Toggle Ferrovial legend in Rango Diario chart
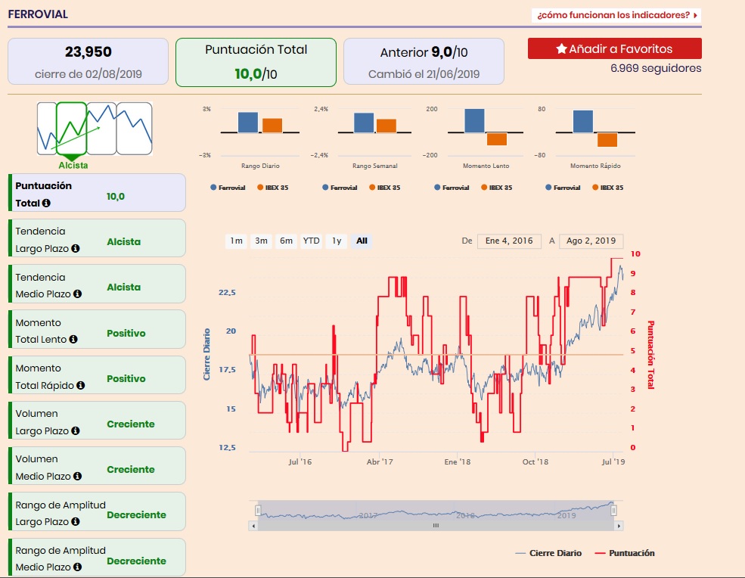 [228, 188]
